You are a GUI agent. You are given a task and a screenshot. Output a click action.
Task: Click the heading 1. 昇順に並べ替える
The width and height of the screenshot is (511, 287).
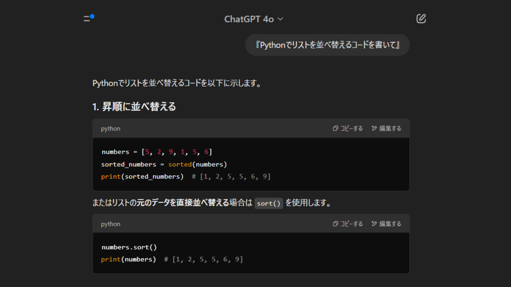[x=134, y=106]
